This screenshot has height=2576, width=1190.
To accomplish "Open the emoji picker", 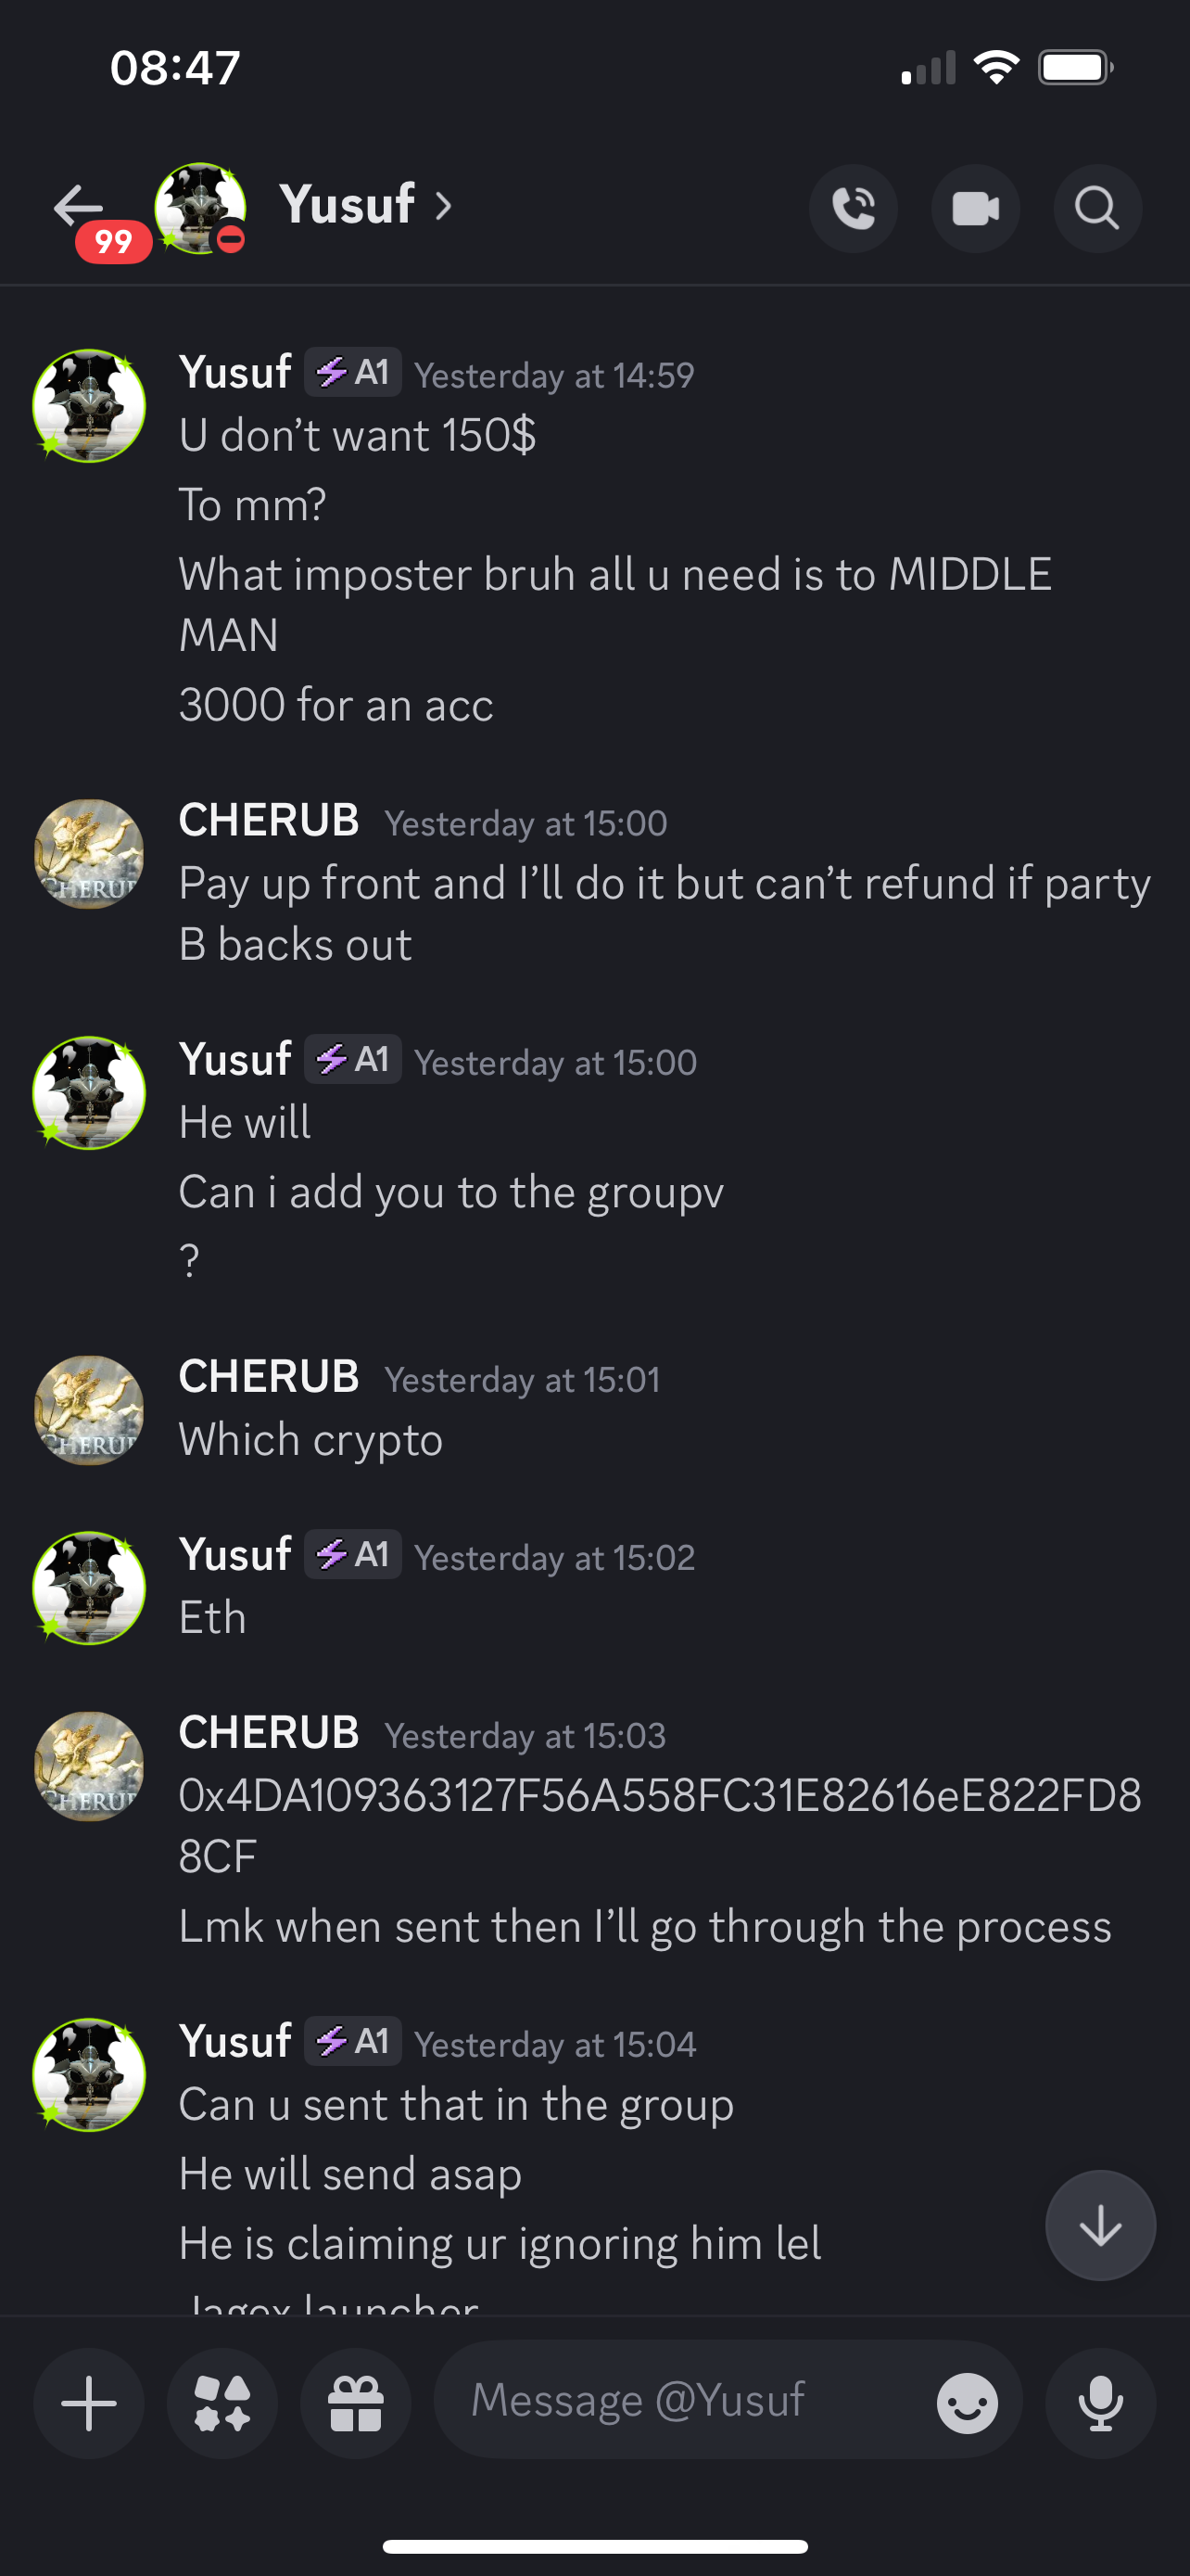I will (968, 2403).
